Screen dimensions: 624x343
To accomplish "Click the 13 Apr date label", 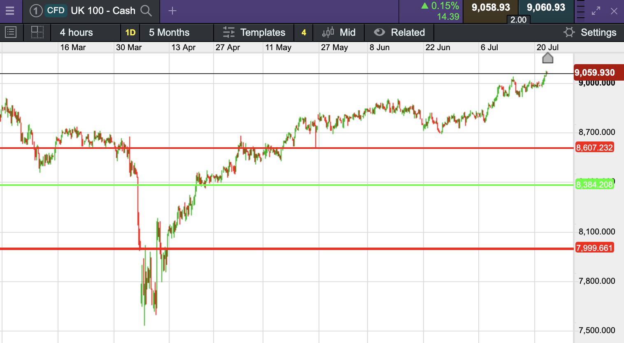I will tap(184, 47).
